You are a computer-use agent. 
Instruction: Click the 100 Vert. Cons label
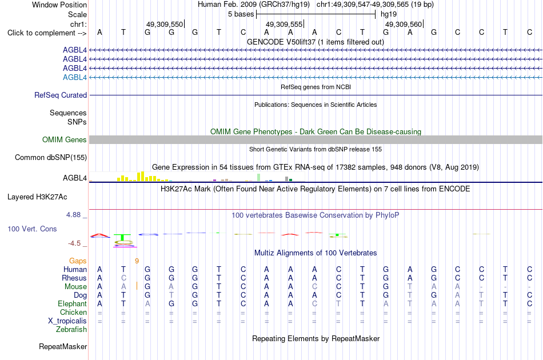pos(32,229)
